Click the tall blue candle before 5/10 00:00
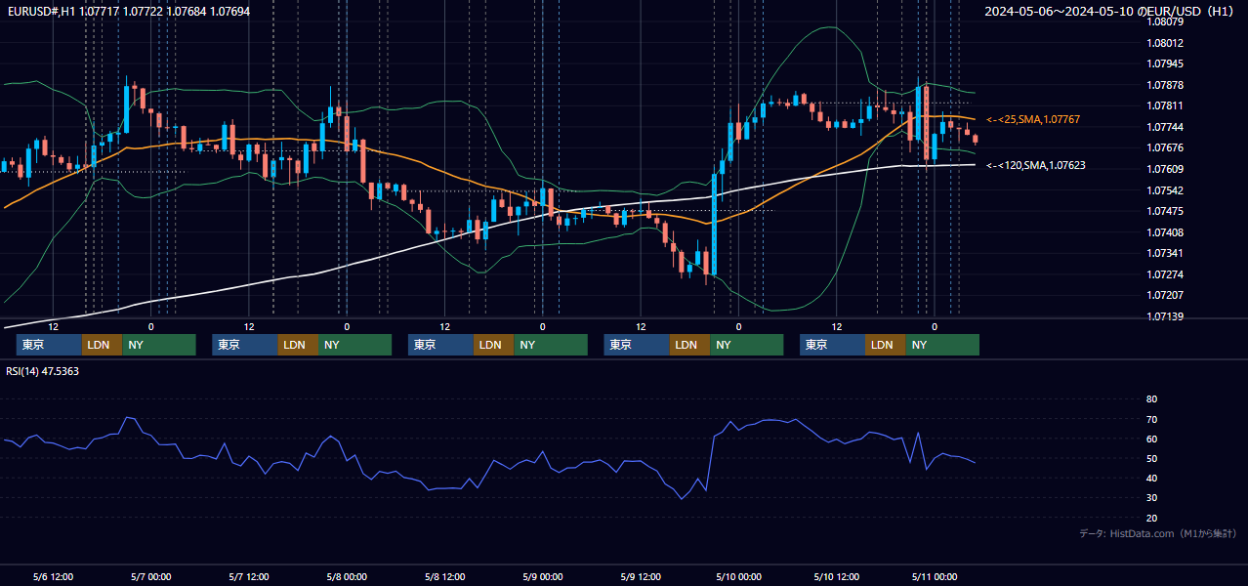Viewport: 1248px width, 586px height. click(714, 225)
